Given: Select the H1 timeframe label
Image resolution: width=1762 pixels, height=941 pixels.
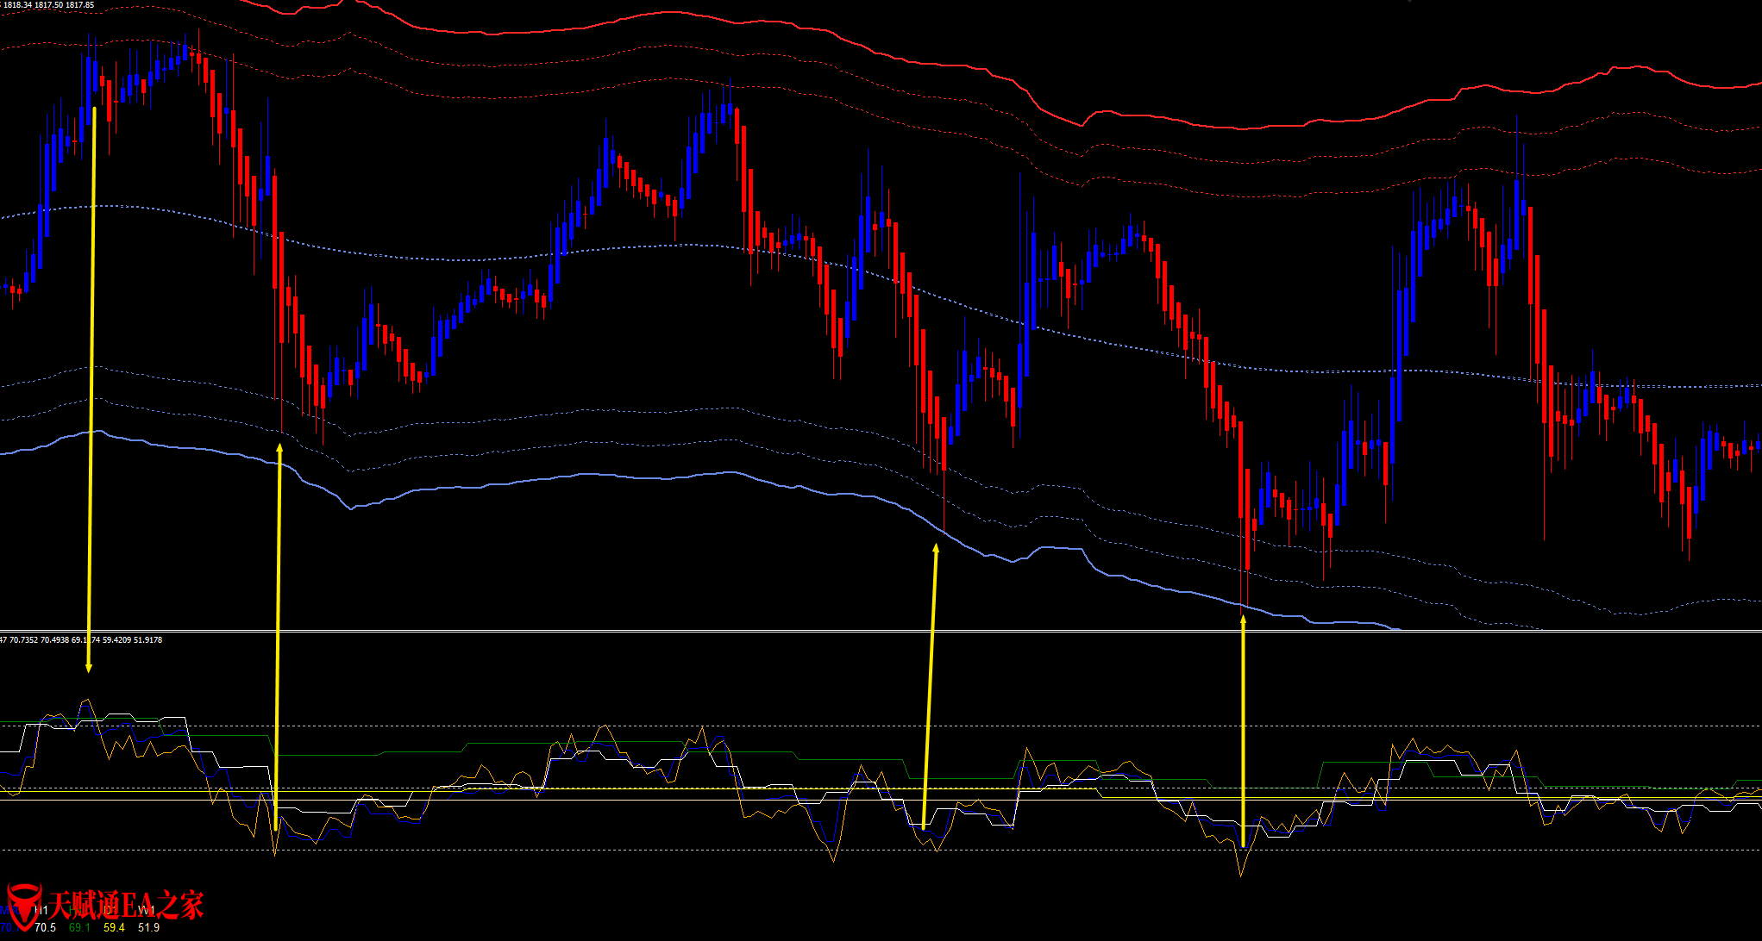Looking at the screenshot, I should 41,911.
